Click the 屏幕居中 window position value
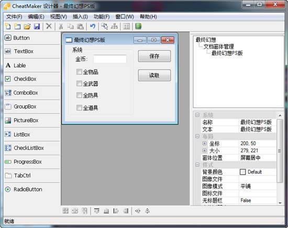The image size is (288, 228). (x=250, y=158)
